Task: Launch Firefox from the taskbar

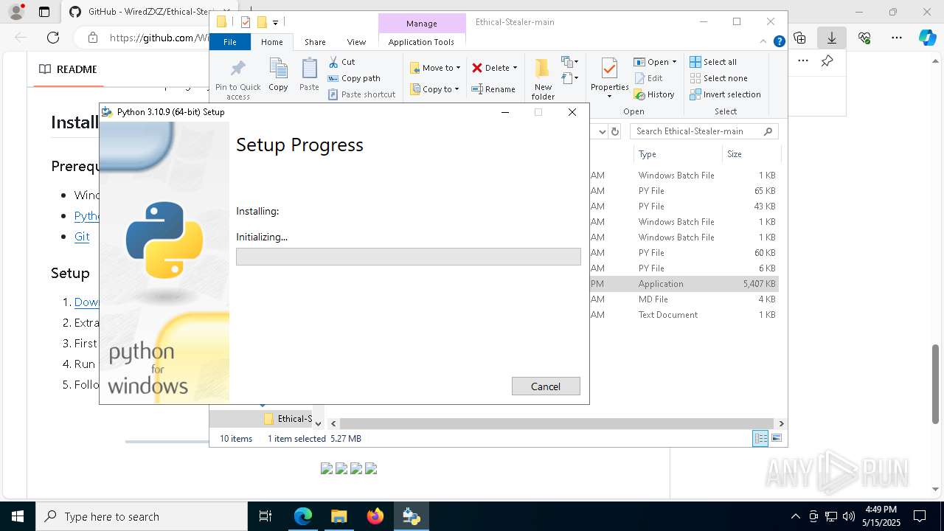Action: [x=375, y=516]
